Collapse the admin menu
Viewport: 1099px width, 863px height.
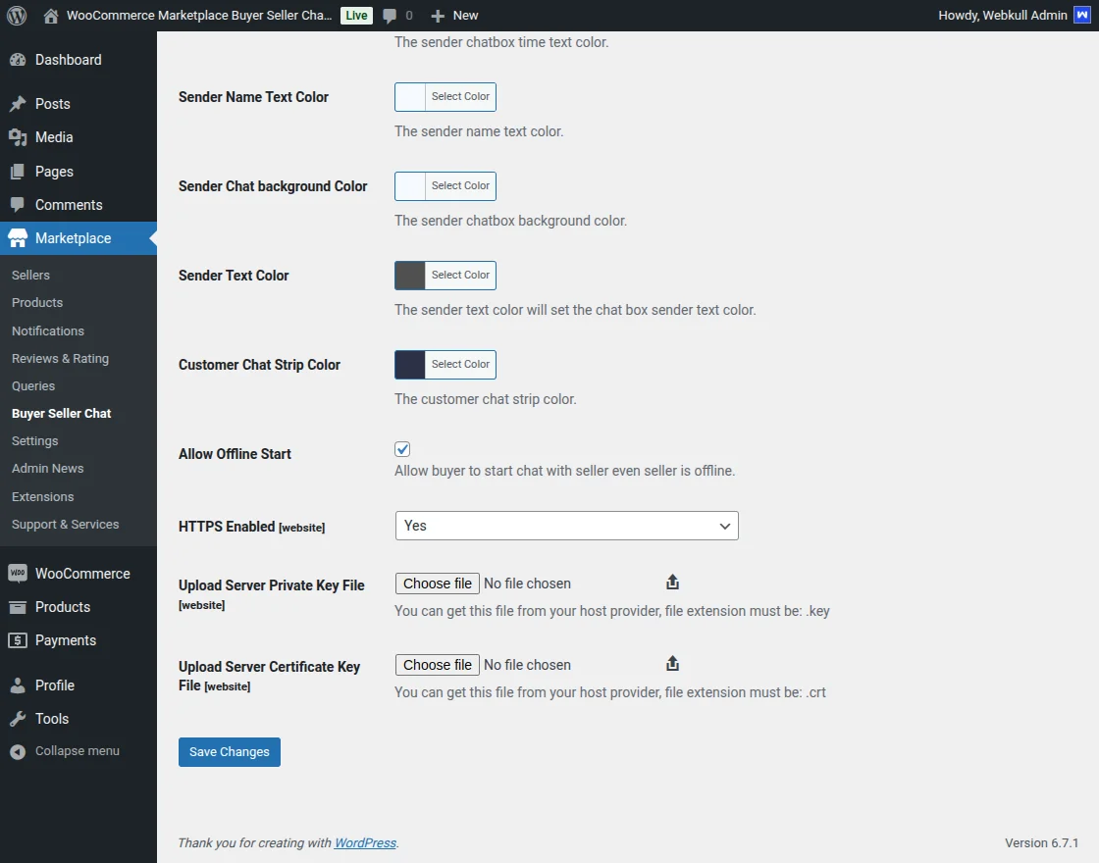click(65, 750)
